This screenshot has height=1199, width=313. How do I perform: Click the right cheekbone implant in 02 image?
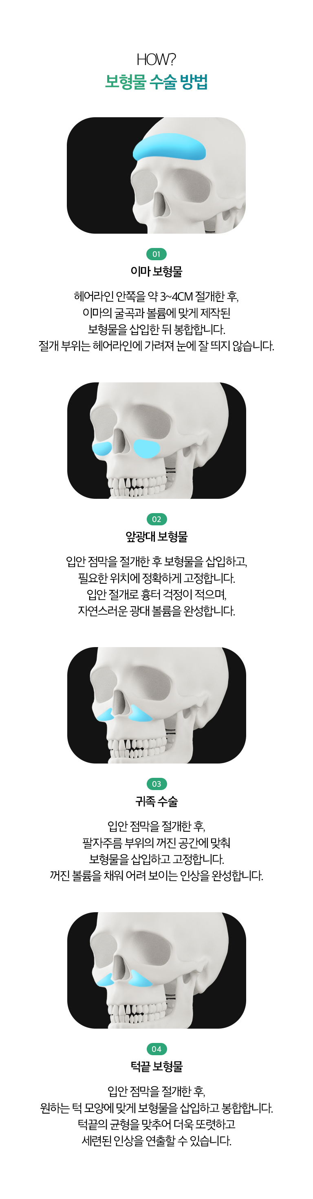tap(147, 448)
